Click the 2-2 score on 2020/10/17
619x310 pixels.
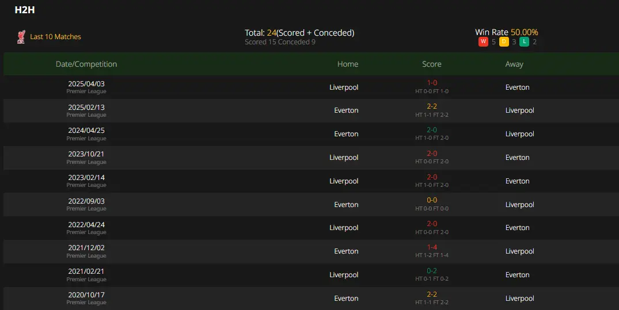pos(432,294)
